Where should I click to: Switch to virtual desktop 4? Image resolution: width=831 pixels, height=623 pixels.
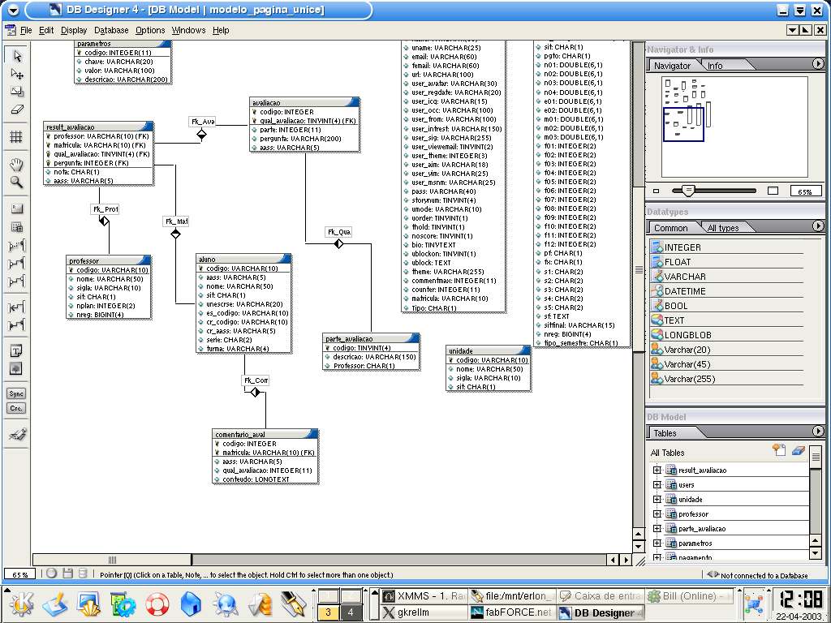point(351,612)
